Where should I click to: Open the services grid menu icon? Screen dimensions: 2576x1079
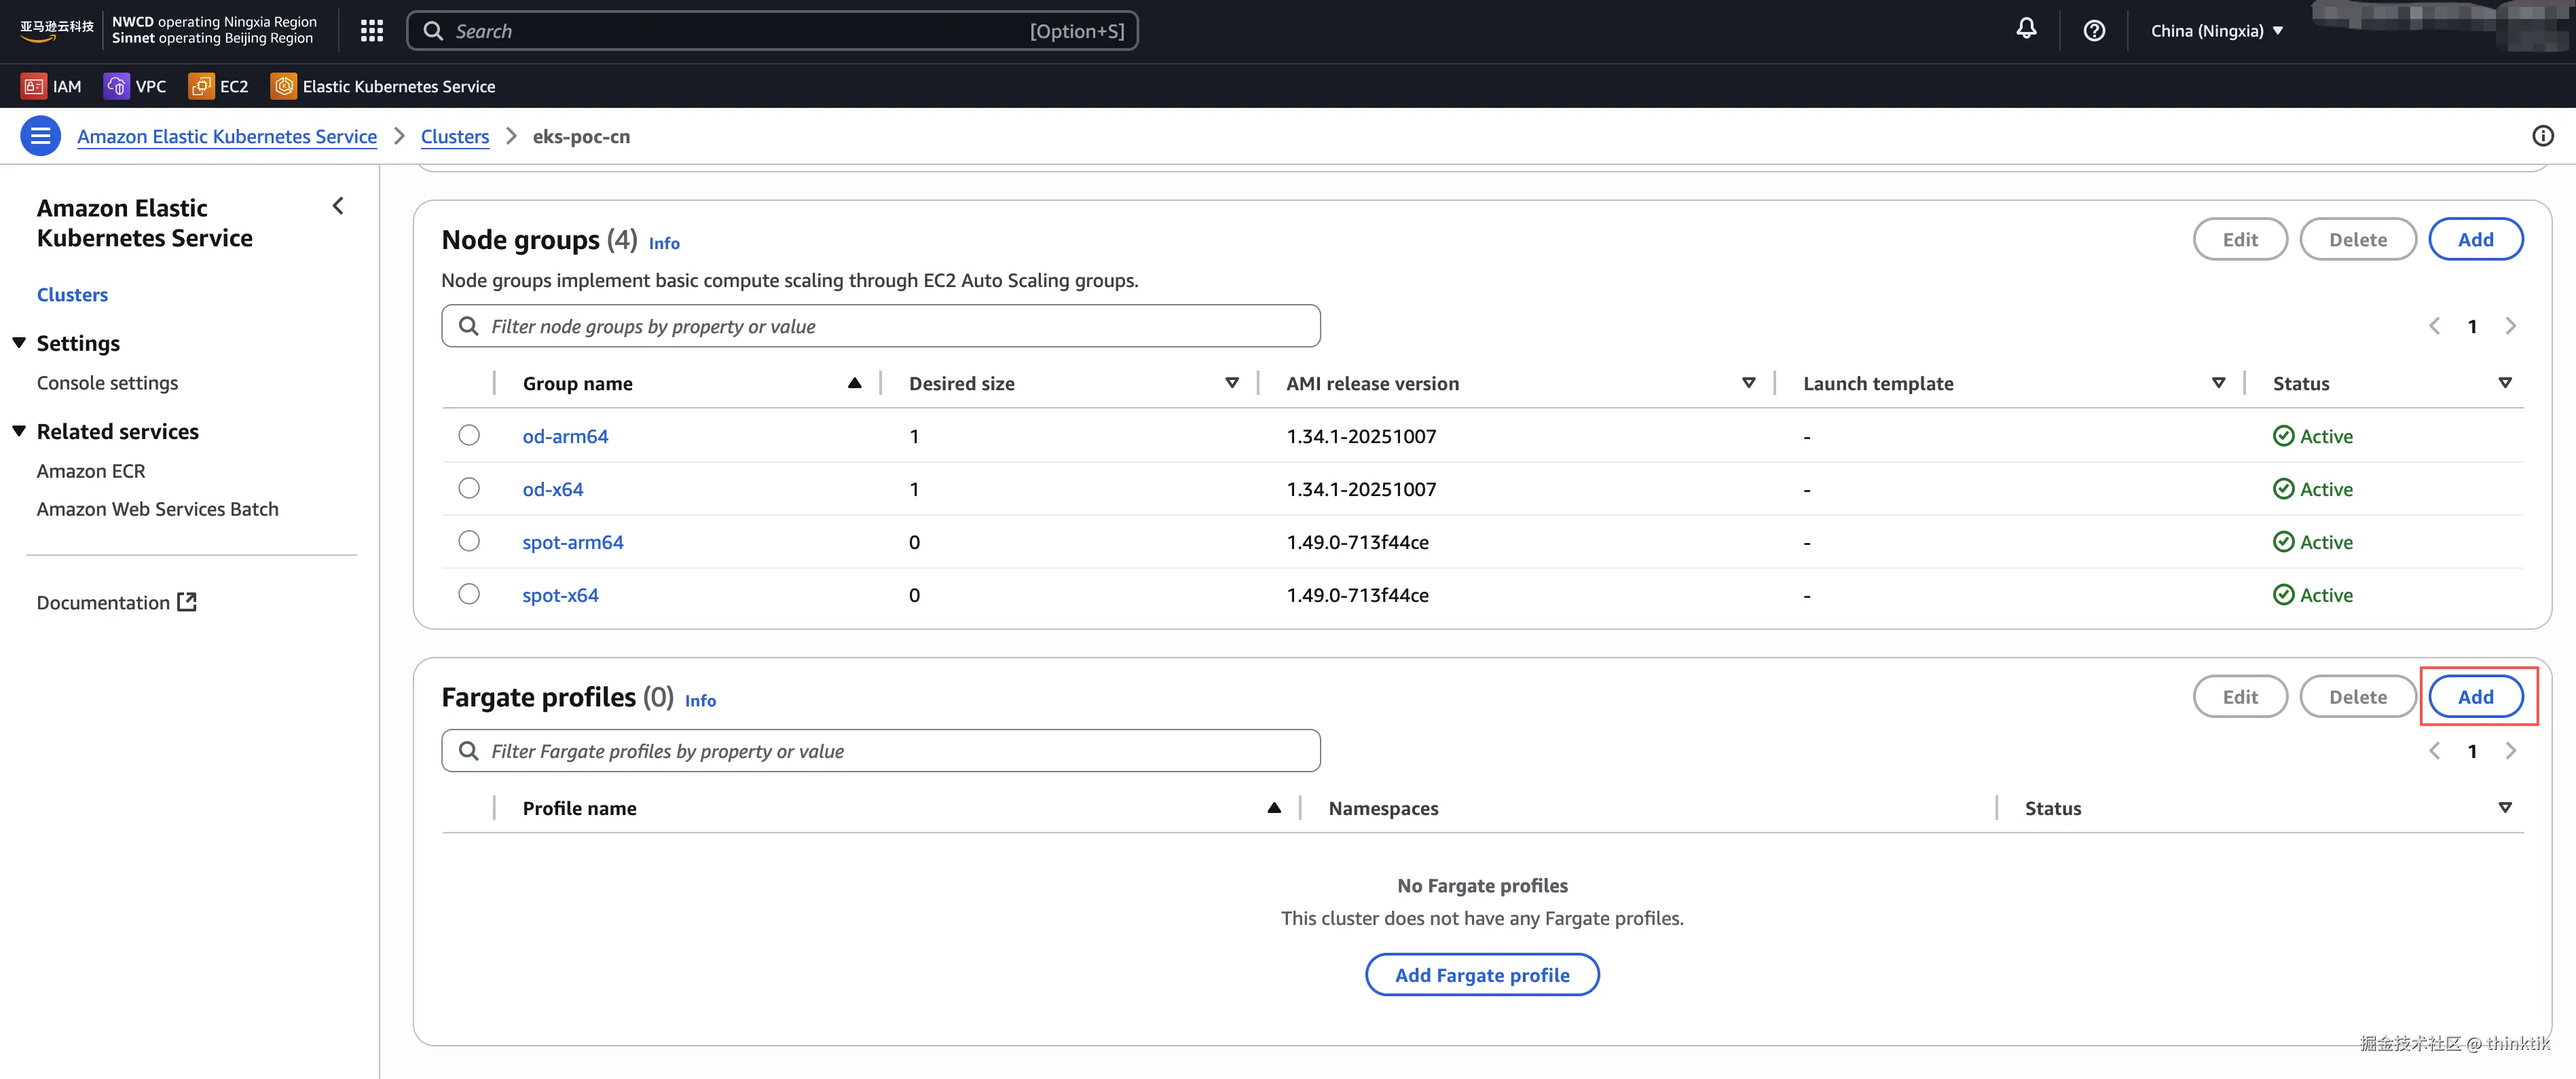coord(372,31)
